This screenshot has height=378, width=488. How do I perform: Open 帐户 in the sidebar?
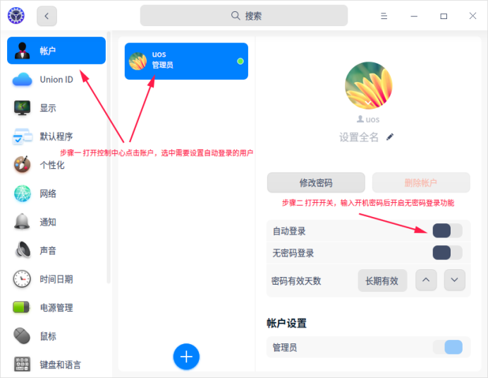[x=56, y=51]
